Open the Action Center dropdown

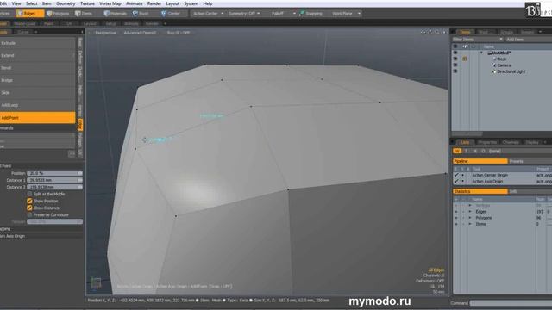pos(208,14)
